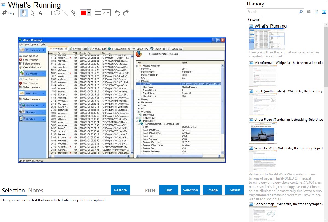The height and width of the screenshot is (222, 328).
Task: Click the blue collapse icon at top right
Action: point(324,12)
